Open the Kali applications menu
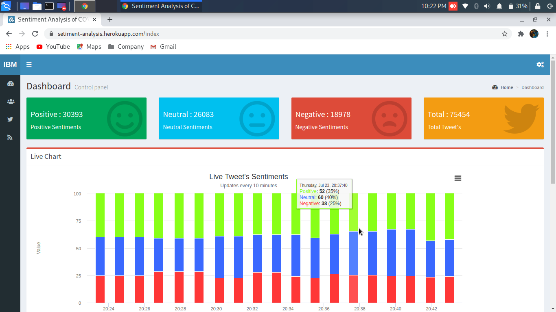 pyautogui.click(x=6, y=6)
